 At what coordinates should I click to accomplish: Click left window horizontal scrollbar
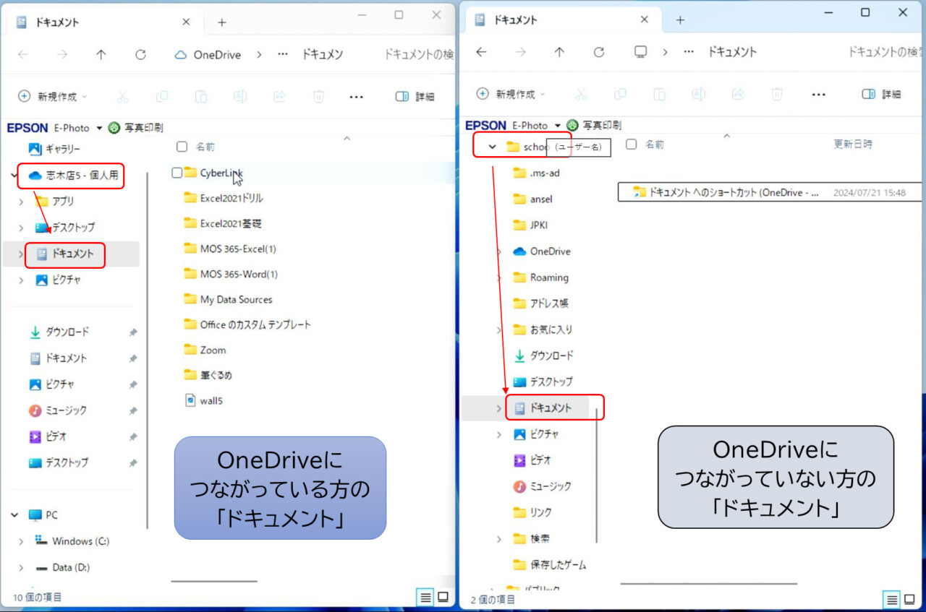214,581
